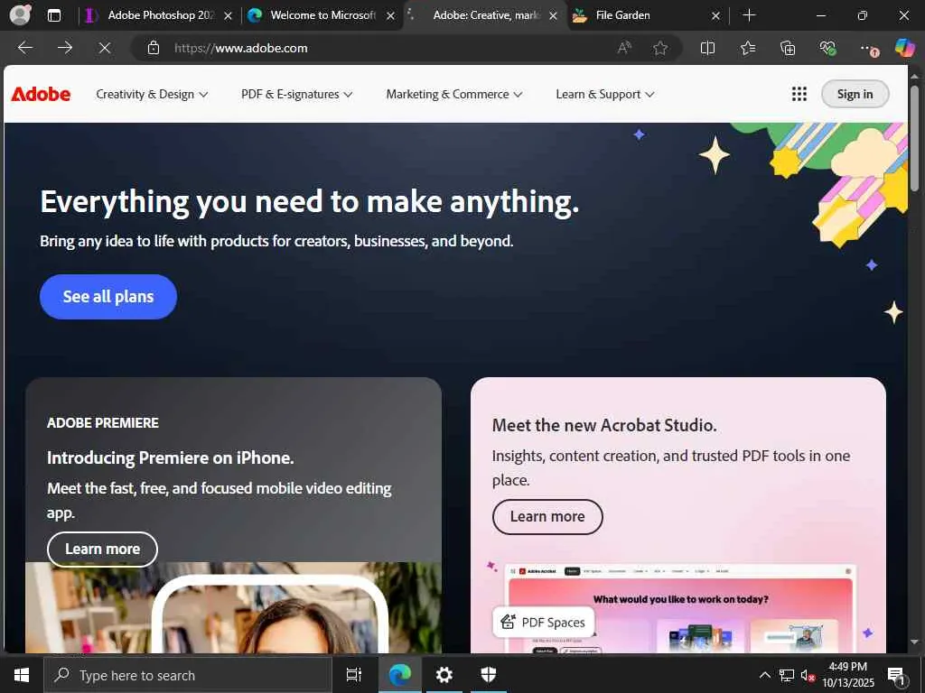Go forward to the next page
Screen dimensions: 925x693
(65, 48)
